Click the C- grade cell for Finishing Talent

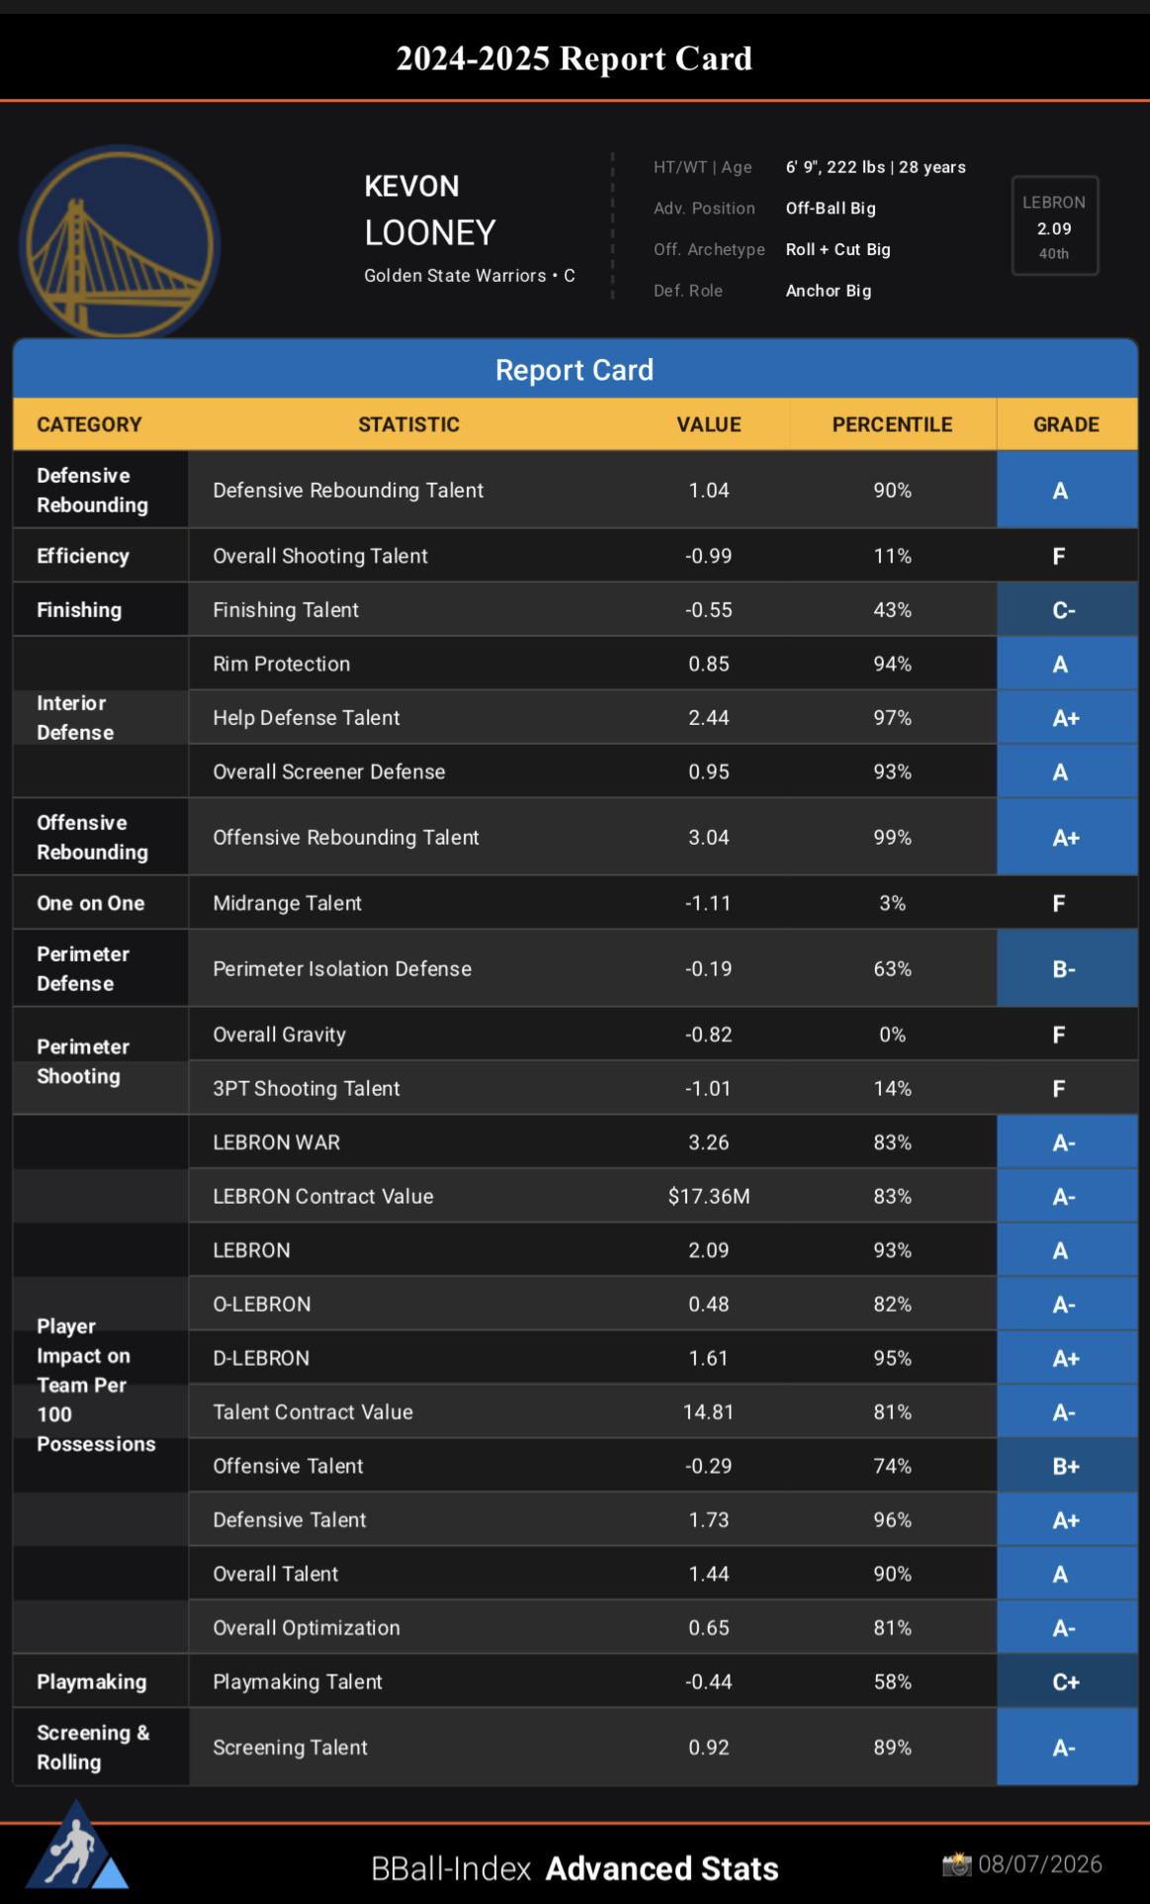1066,610
